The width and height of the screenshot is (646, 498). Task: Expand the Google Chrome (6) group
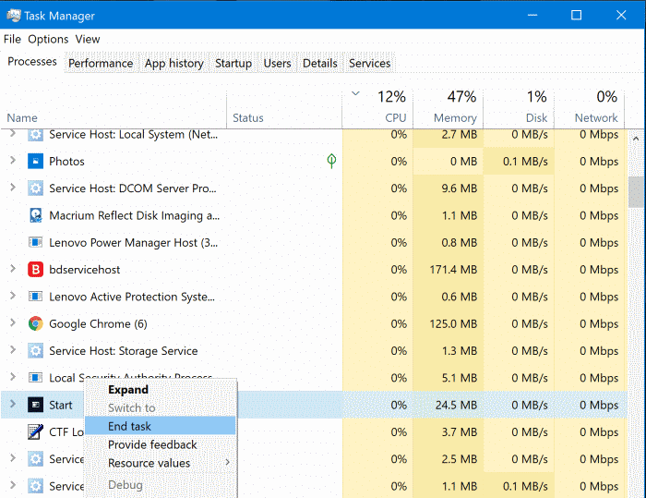coord(13,322)
